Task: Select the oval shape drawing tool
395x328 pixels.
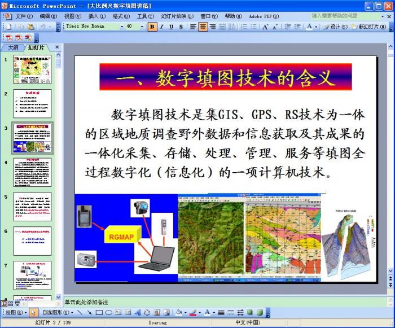Action: click(x=108, y=312)
